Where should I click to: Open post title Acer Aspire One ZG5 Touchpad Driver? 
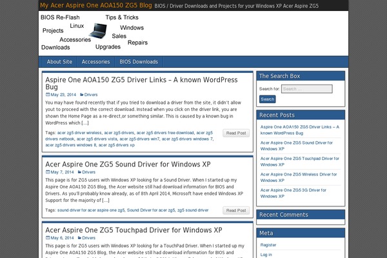click(134, 230)
